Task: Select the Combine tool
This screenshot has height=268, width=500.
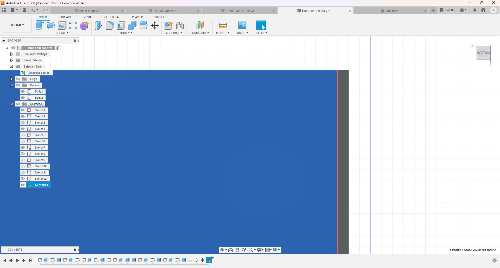Action: coord(132,25)
